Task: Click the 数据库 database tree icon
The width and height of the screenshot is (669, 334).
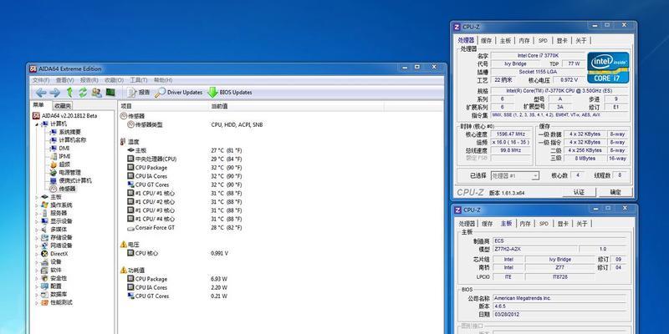Action: (44, 295)
